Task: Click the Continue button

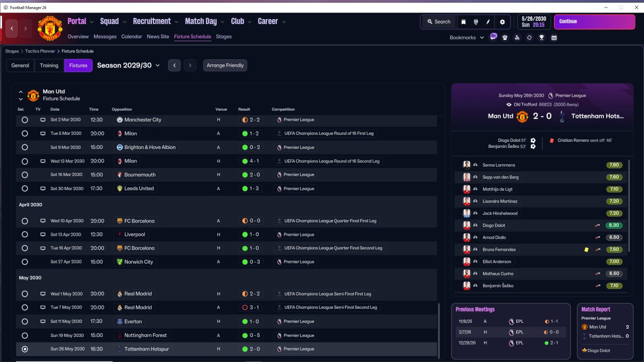Action: pos(595,22)
